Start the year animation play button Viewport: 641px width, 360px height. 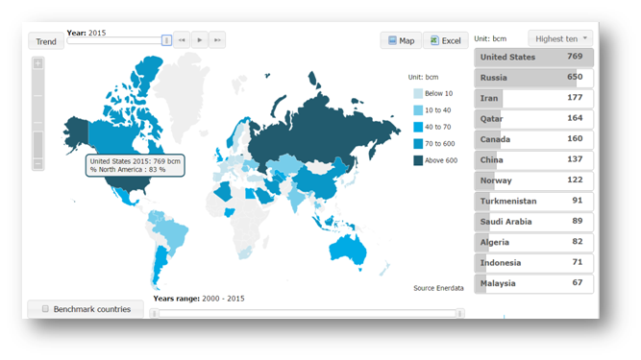[200, 40]
